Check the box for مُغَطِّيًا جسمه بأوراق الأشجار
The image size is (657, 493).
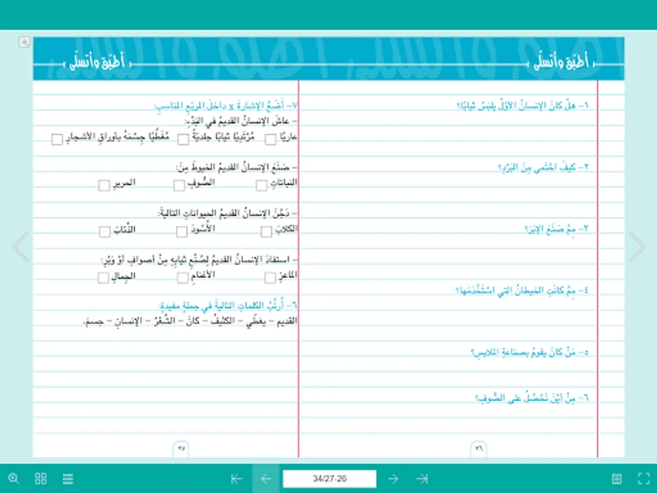pos(57,139)
